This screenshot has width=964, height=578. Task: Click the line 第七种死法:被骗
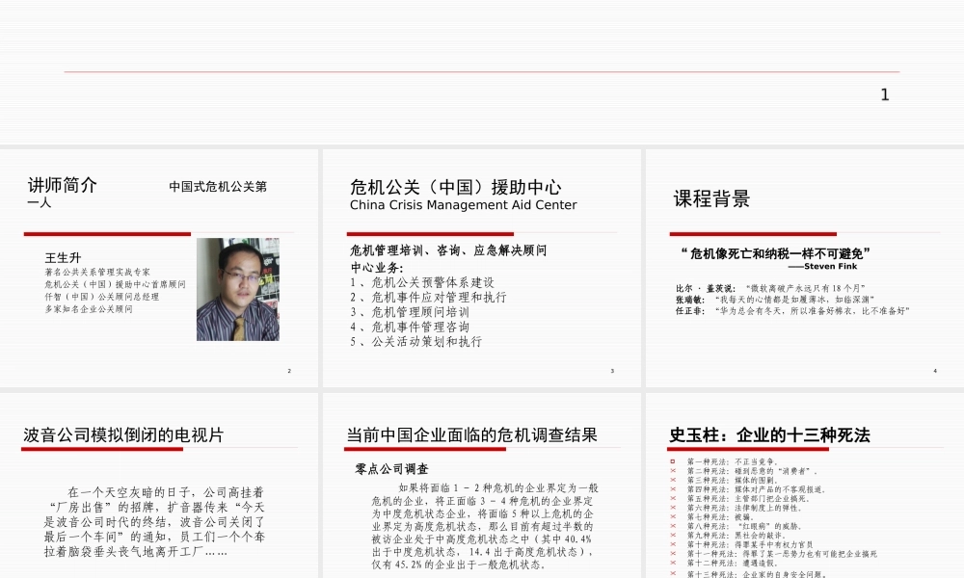tap(720, 517)
